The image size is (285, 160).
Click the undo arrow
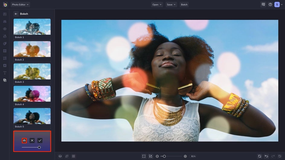266,156
